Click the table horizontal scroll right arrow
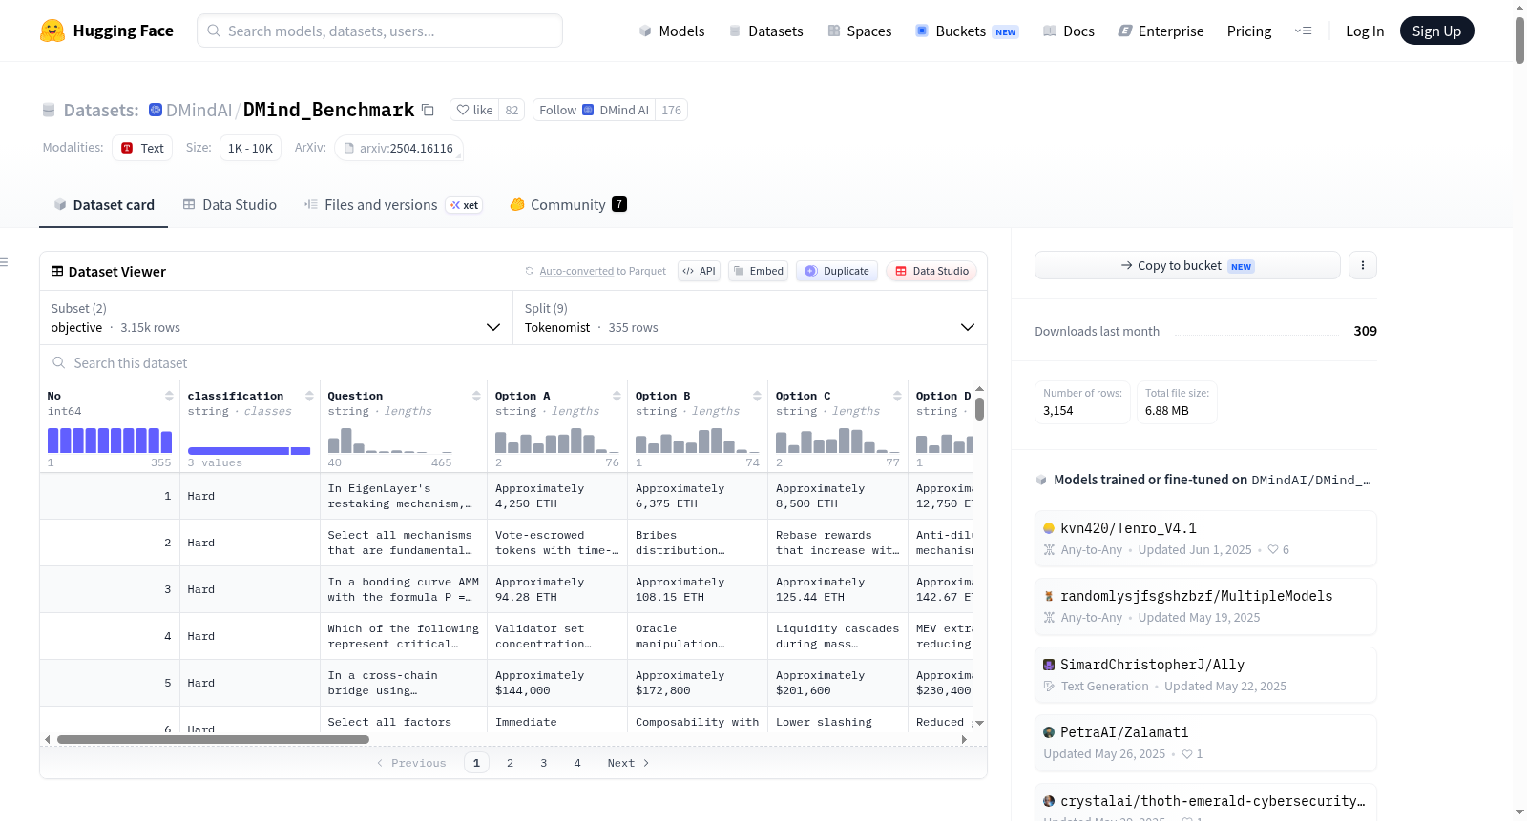1527x821 pixels. 964,739
